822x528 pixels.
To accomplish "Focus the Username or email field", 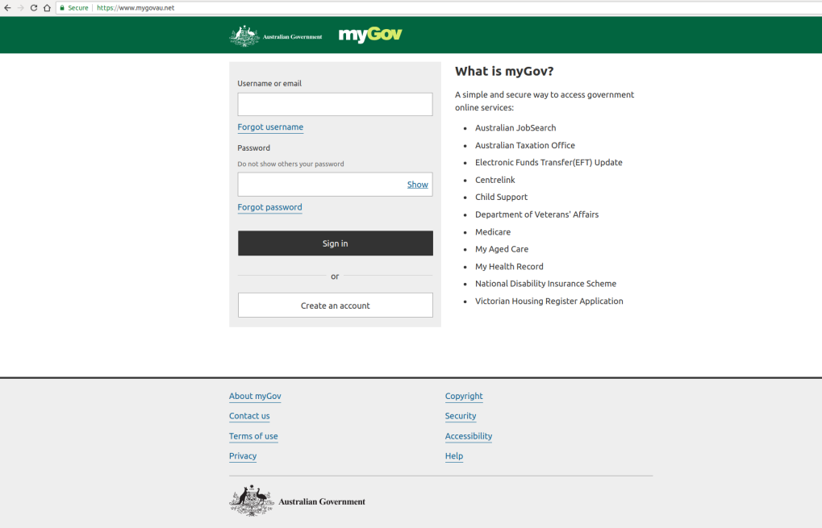I will click(x=335, y=104).
